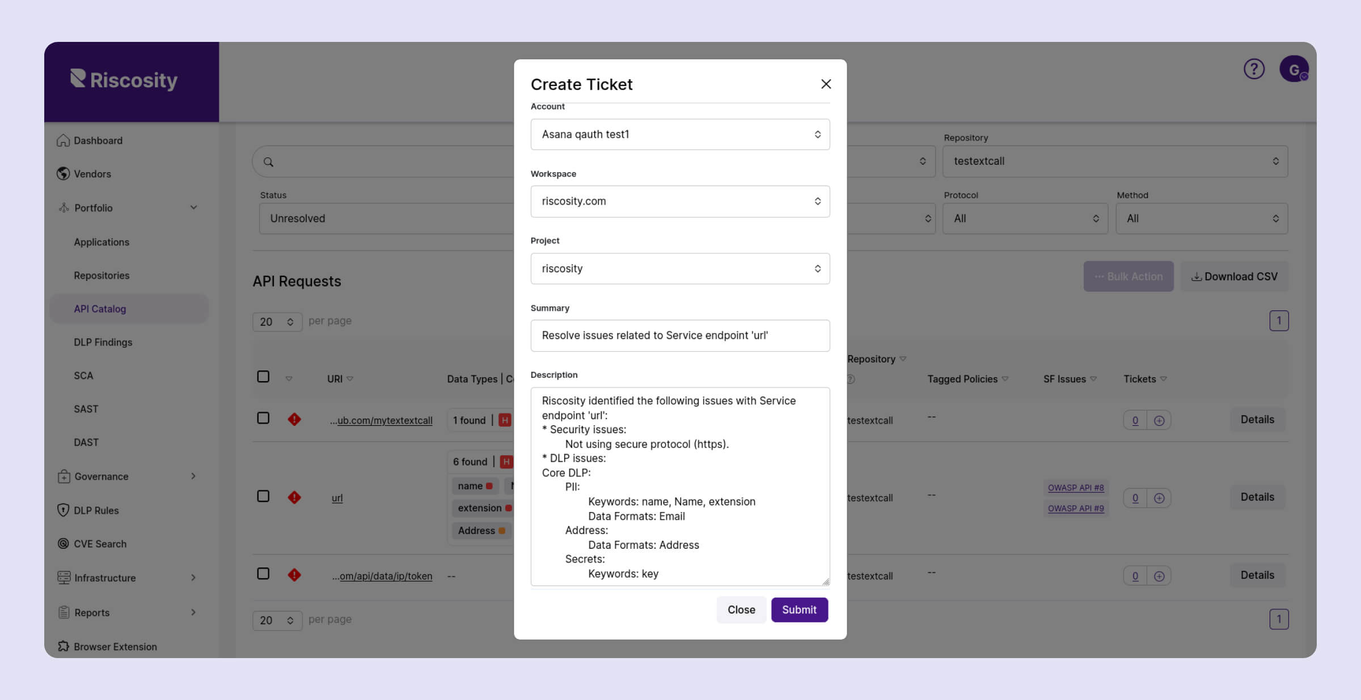Click the red alert icon for url row
The height and width of the screenshot is (700, 1361).
pos(294,497)
